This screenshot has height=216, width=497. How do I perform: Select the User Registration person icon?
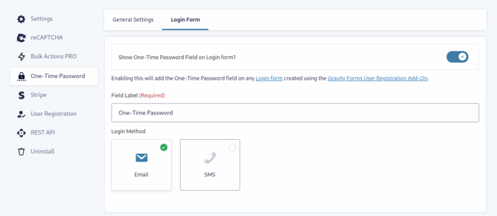tap(21, 114)
